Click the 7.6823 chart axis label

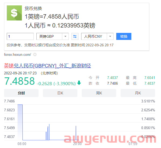point(9,110)
